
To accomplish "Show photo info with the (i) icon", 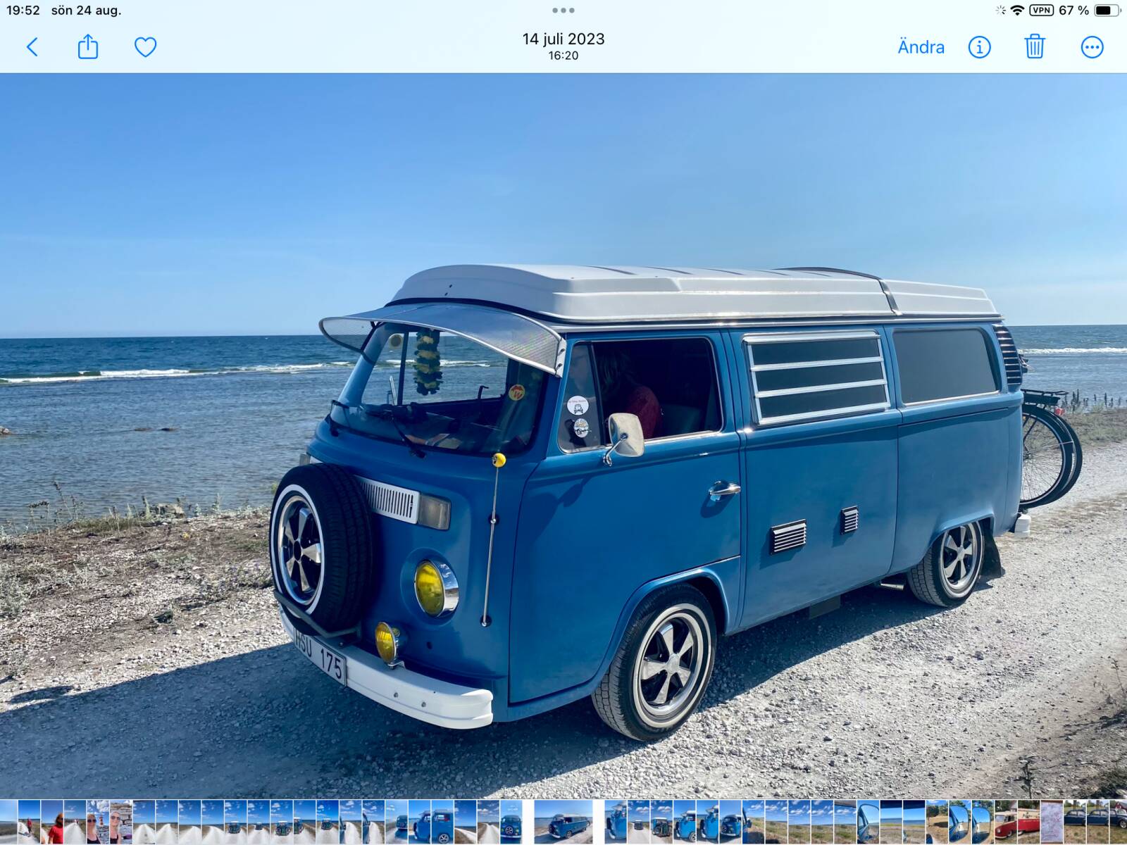I will pyautogui.click(x=979, y=47).
